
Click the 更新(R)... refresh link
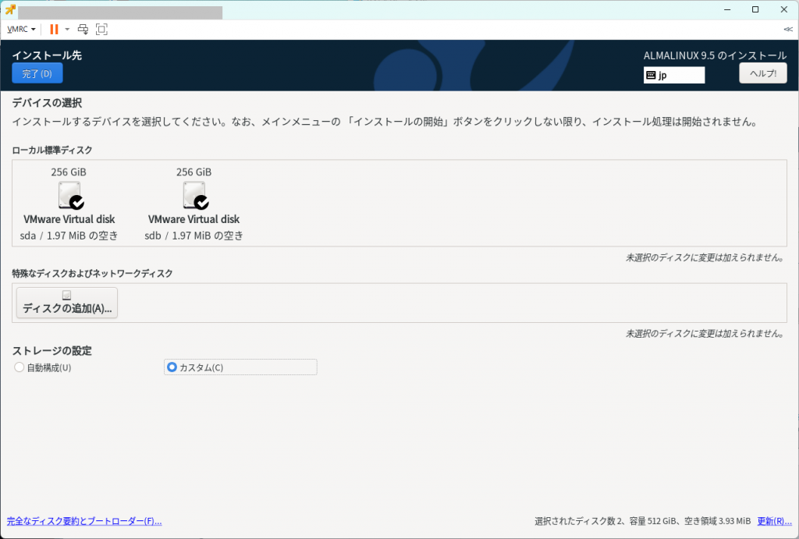[x=775, y=521]
